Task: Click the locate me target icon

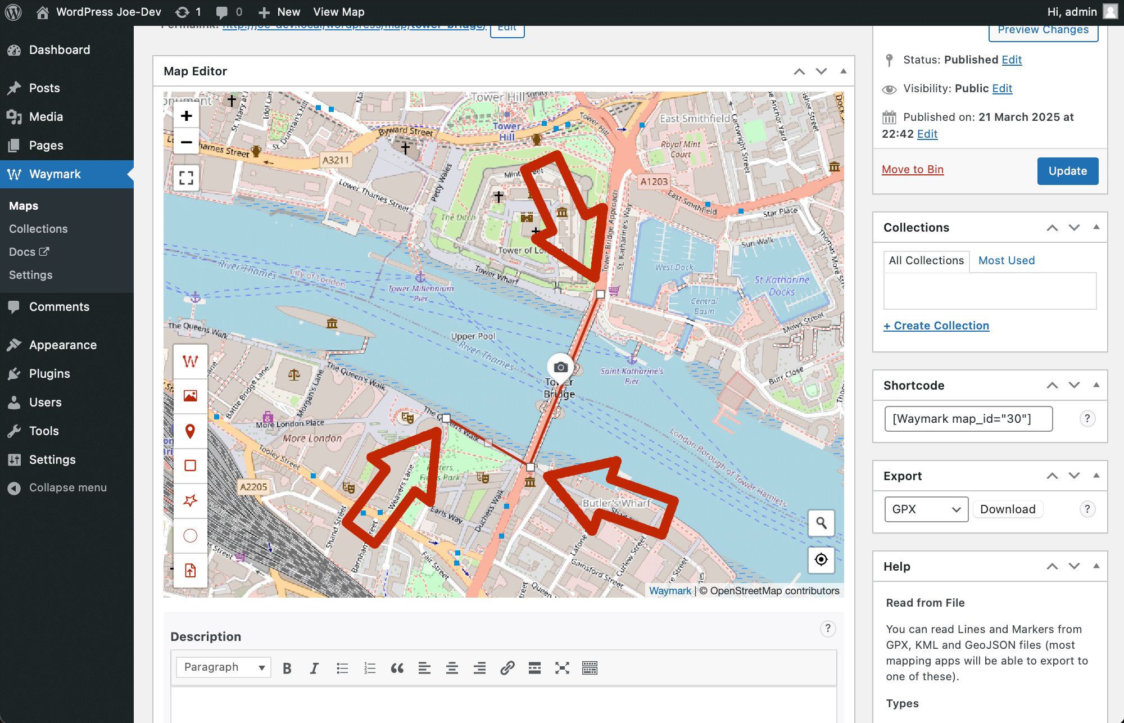Action: (x=821, y=559)
